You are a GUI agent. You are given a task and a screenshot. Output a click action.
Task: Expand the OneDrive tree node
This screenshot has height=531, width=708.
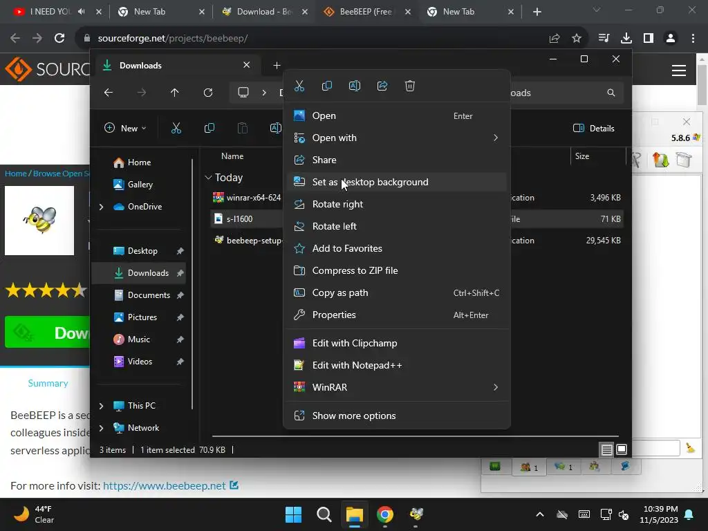(101, 207)
